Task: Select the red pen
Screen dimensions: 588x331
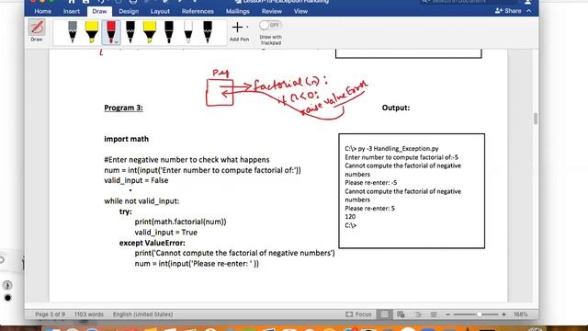Action: (110, 31)
